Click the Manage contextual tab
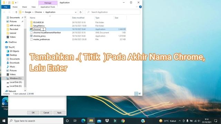 pyautogui.click(x=48, y=3)
